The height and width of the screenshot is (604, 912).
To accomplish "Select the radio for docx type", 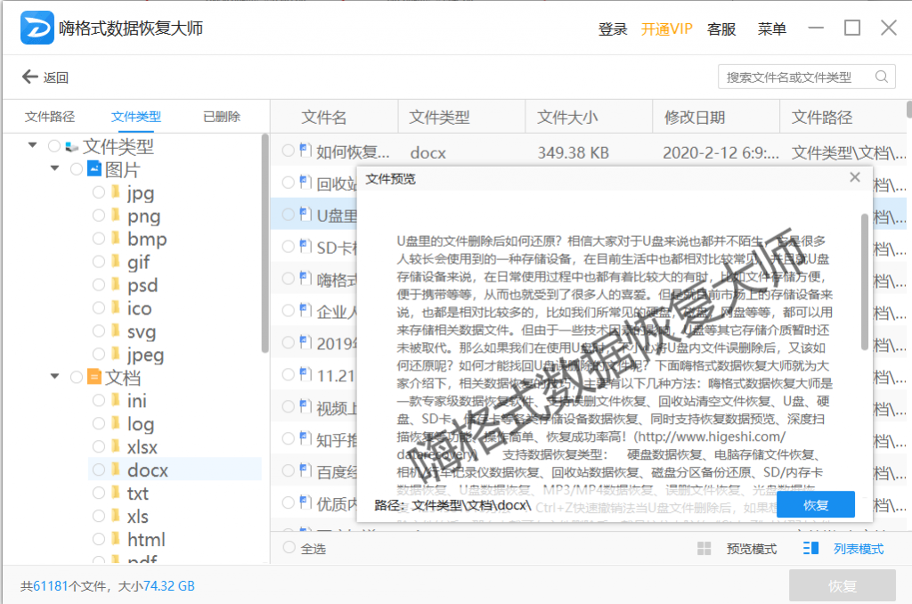I will tap(99, 469).
